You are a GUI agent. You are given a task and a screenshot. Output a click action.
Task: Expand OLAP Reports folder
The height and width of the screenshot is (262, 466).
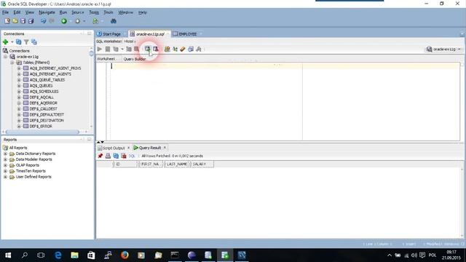5,165
